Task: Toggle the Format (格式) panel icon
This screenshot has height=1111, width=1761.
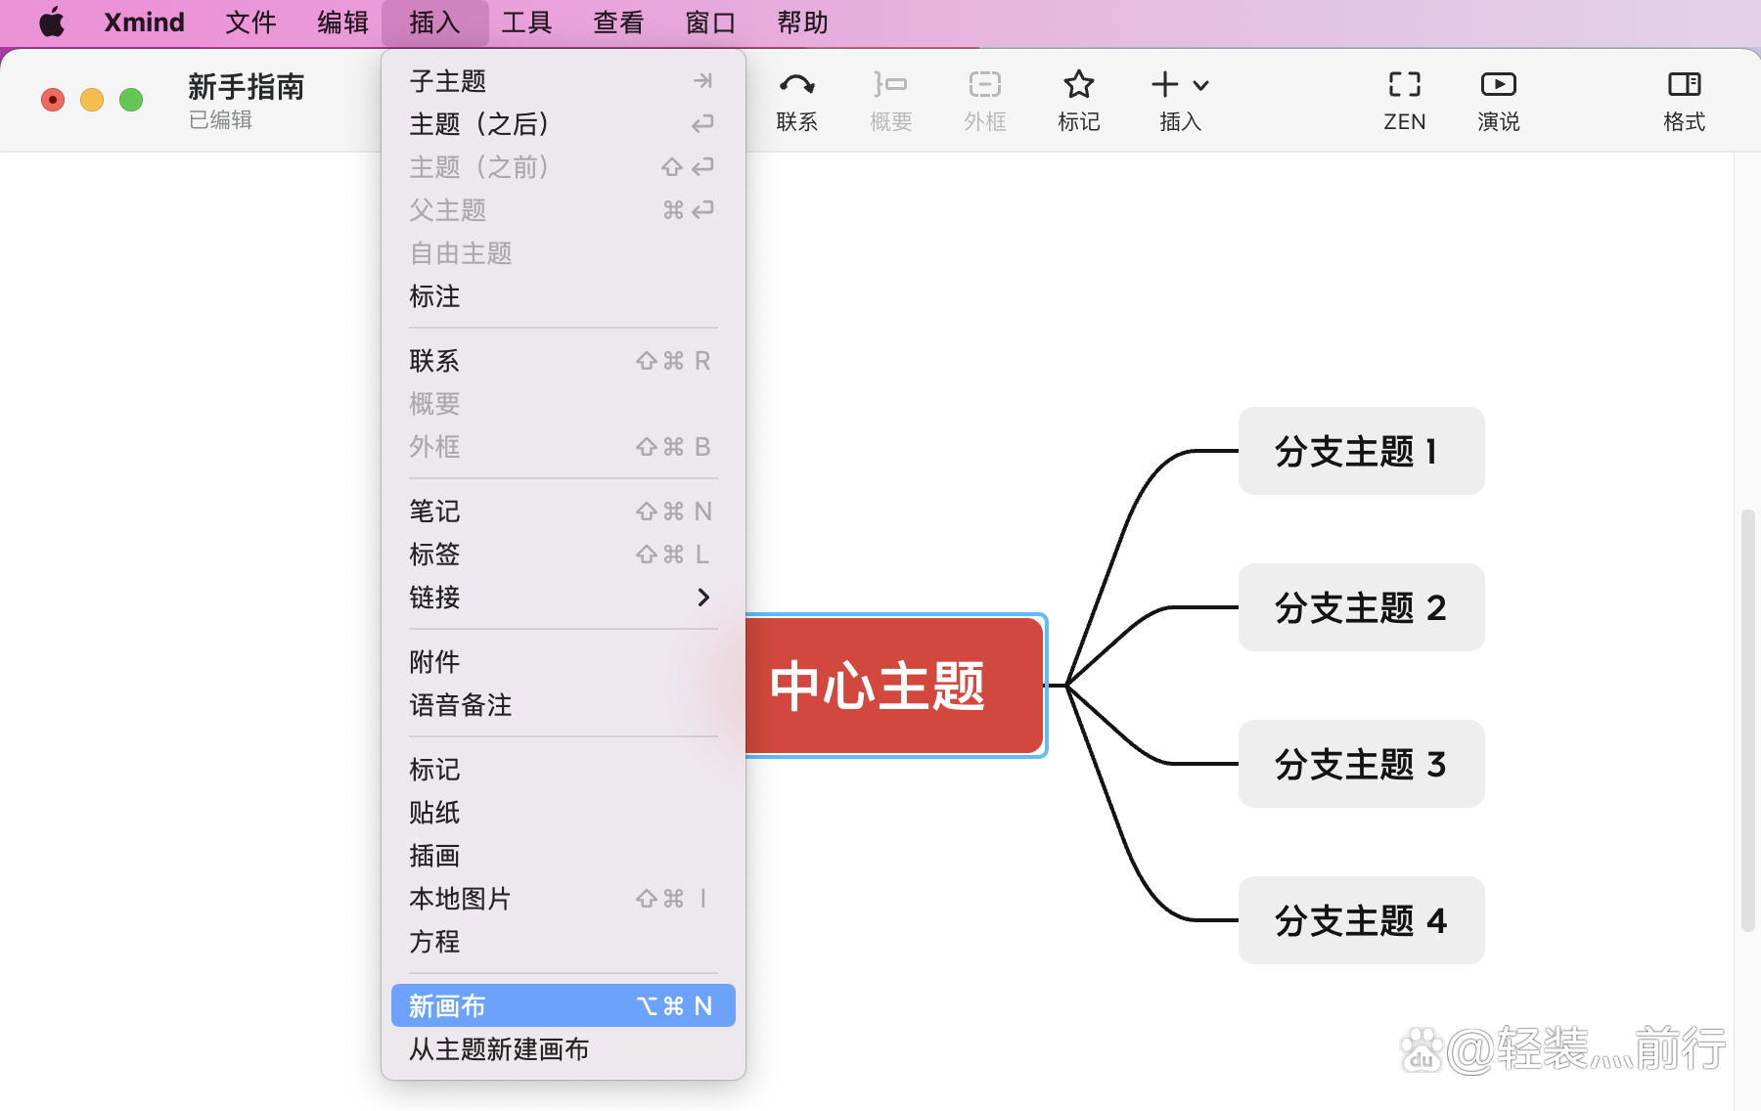Action: click(x=1684, y=85)
